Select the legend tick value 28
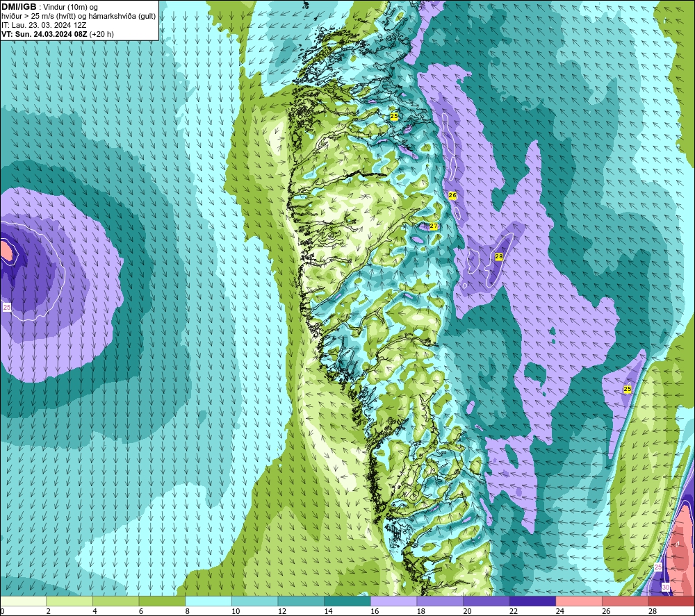Image resolution: width=695 pixels, height=616 pixels. point(653,611)
